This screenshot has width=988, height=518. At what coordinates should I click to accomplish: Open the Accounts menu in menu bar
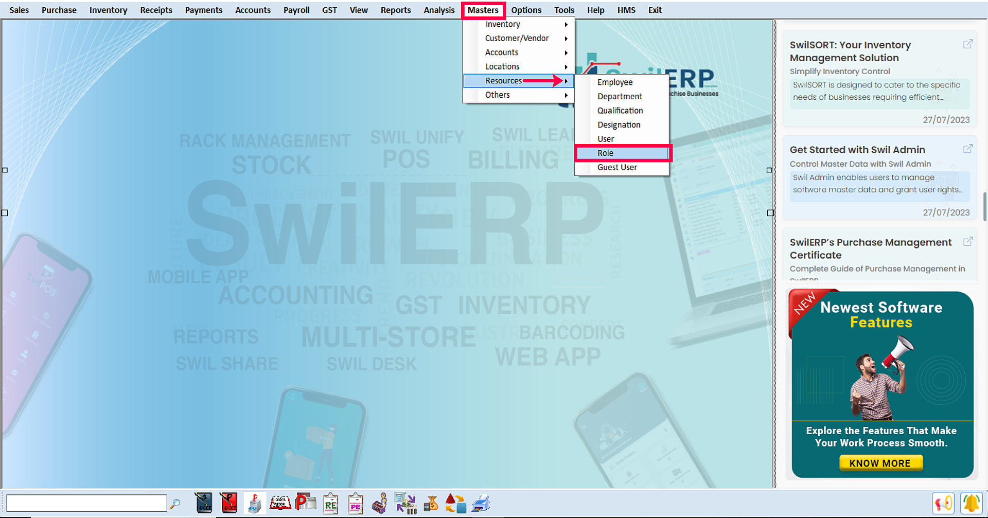point(253,10)
